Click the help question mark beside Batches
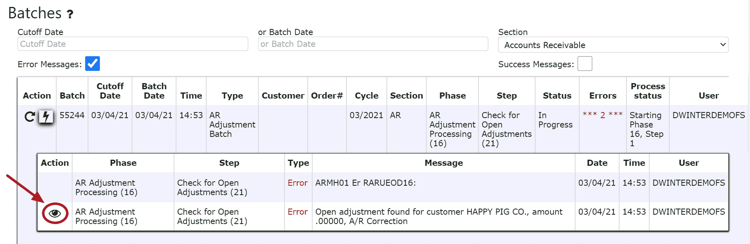750x244 pixels. tap(70, 14)
